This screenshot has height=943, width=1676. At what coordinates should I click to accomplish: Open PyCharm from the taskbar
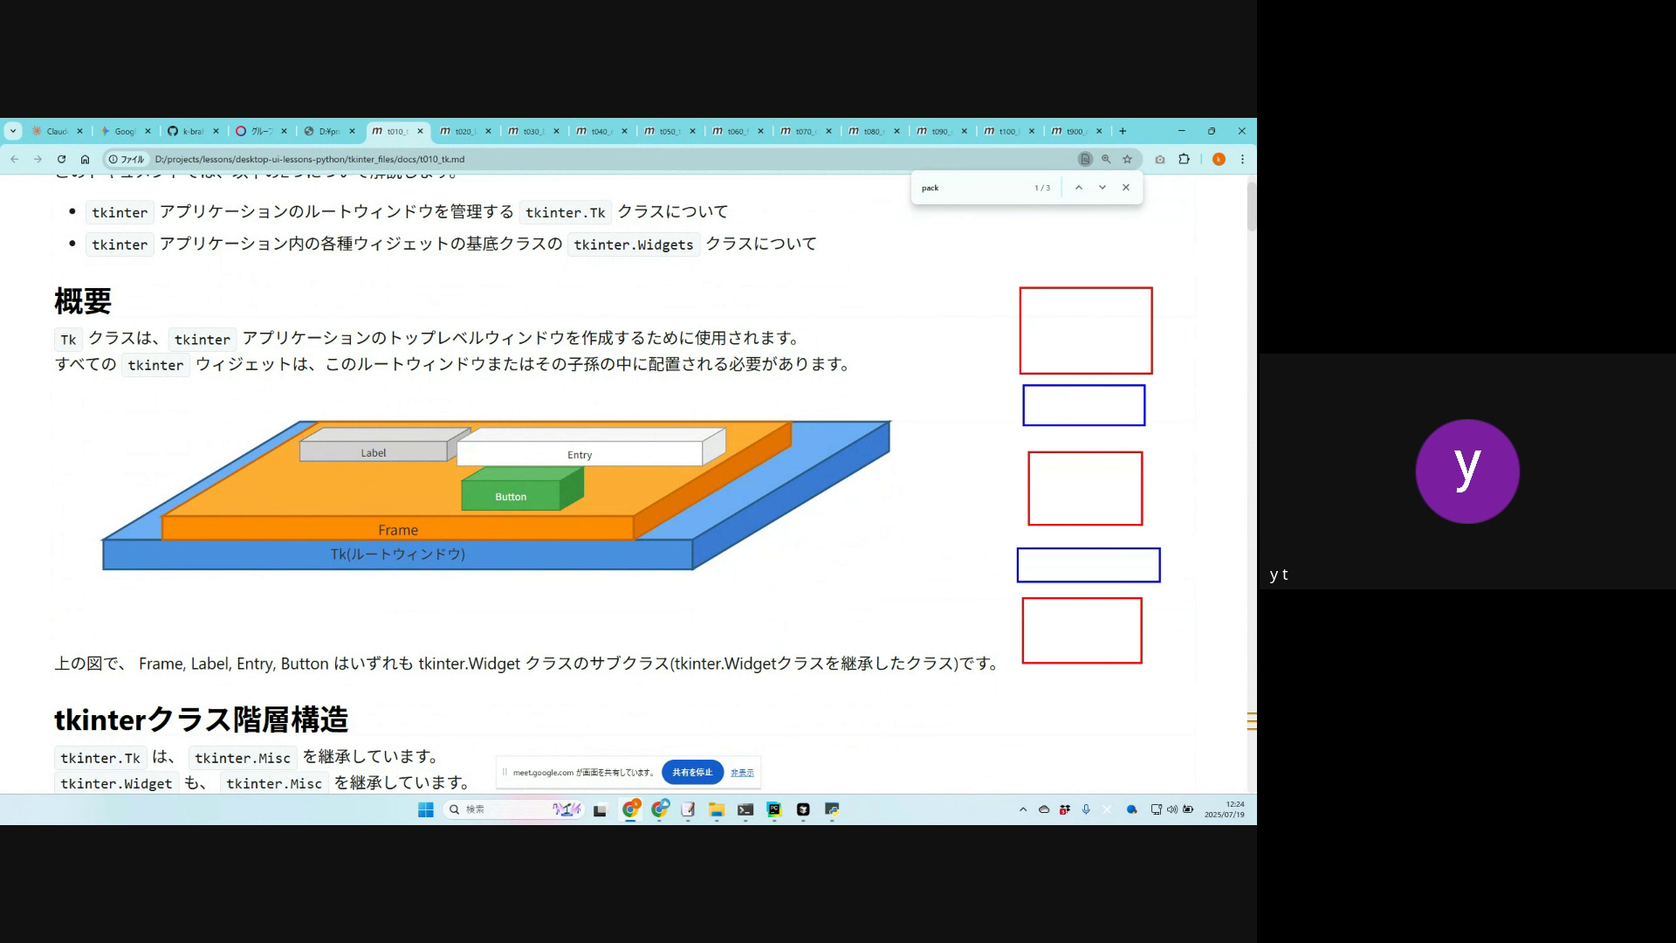(774, 809)
